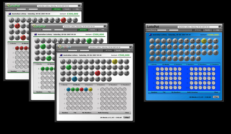Pick ball 2 in the front white window
The height and width of the screenshot is (134, 231).
click(x=69, y=61)
